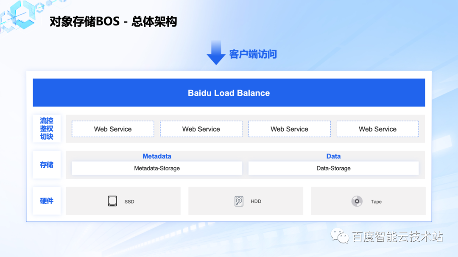
Task: Click the 客户端访问 text
Action: tap(253, 54)
